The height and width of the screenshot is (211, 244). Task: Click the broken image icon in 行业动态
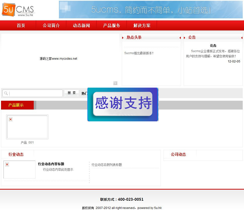click(x=7, y=164)
